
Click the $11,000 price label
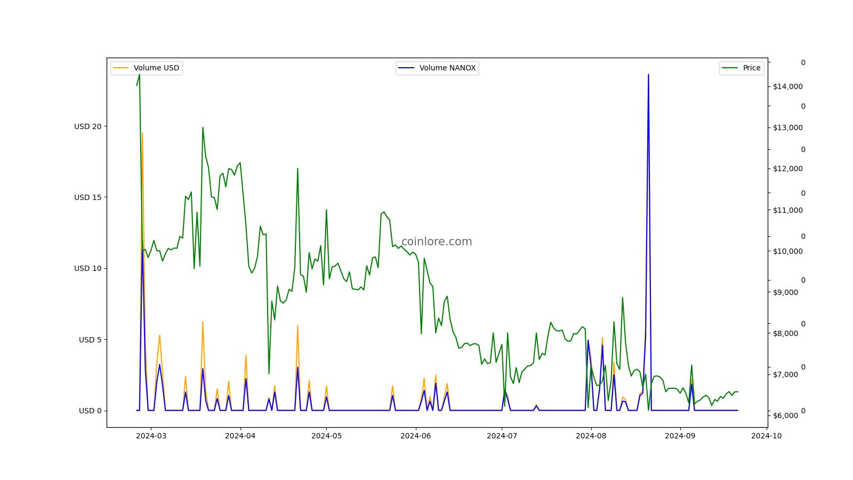788,210
